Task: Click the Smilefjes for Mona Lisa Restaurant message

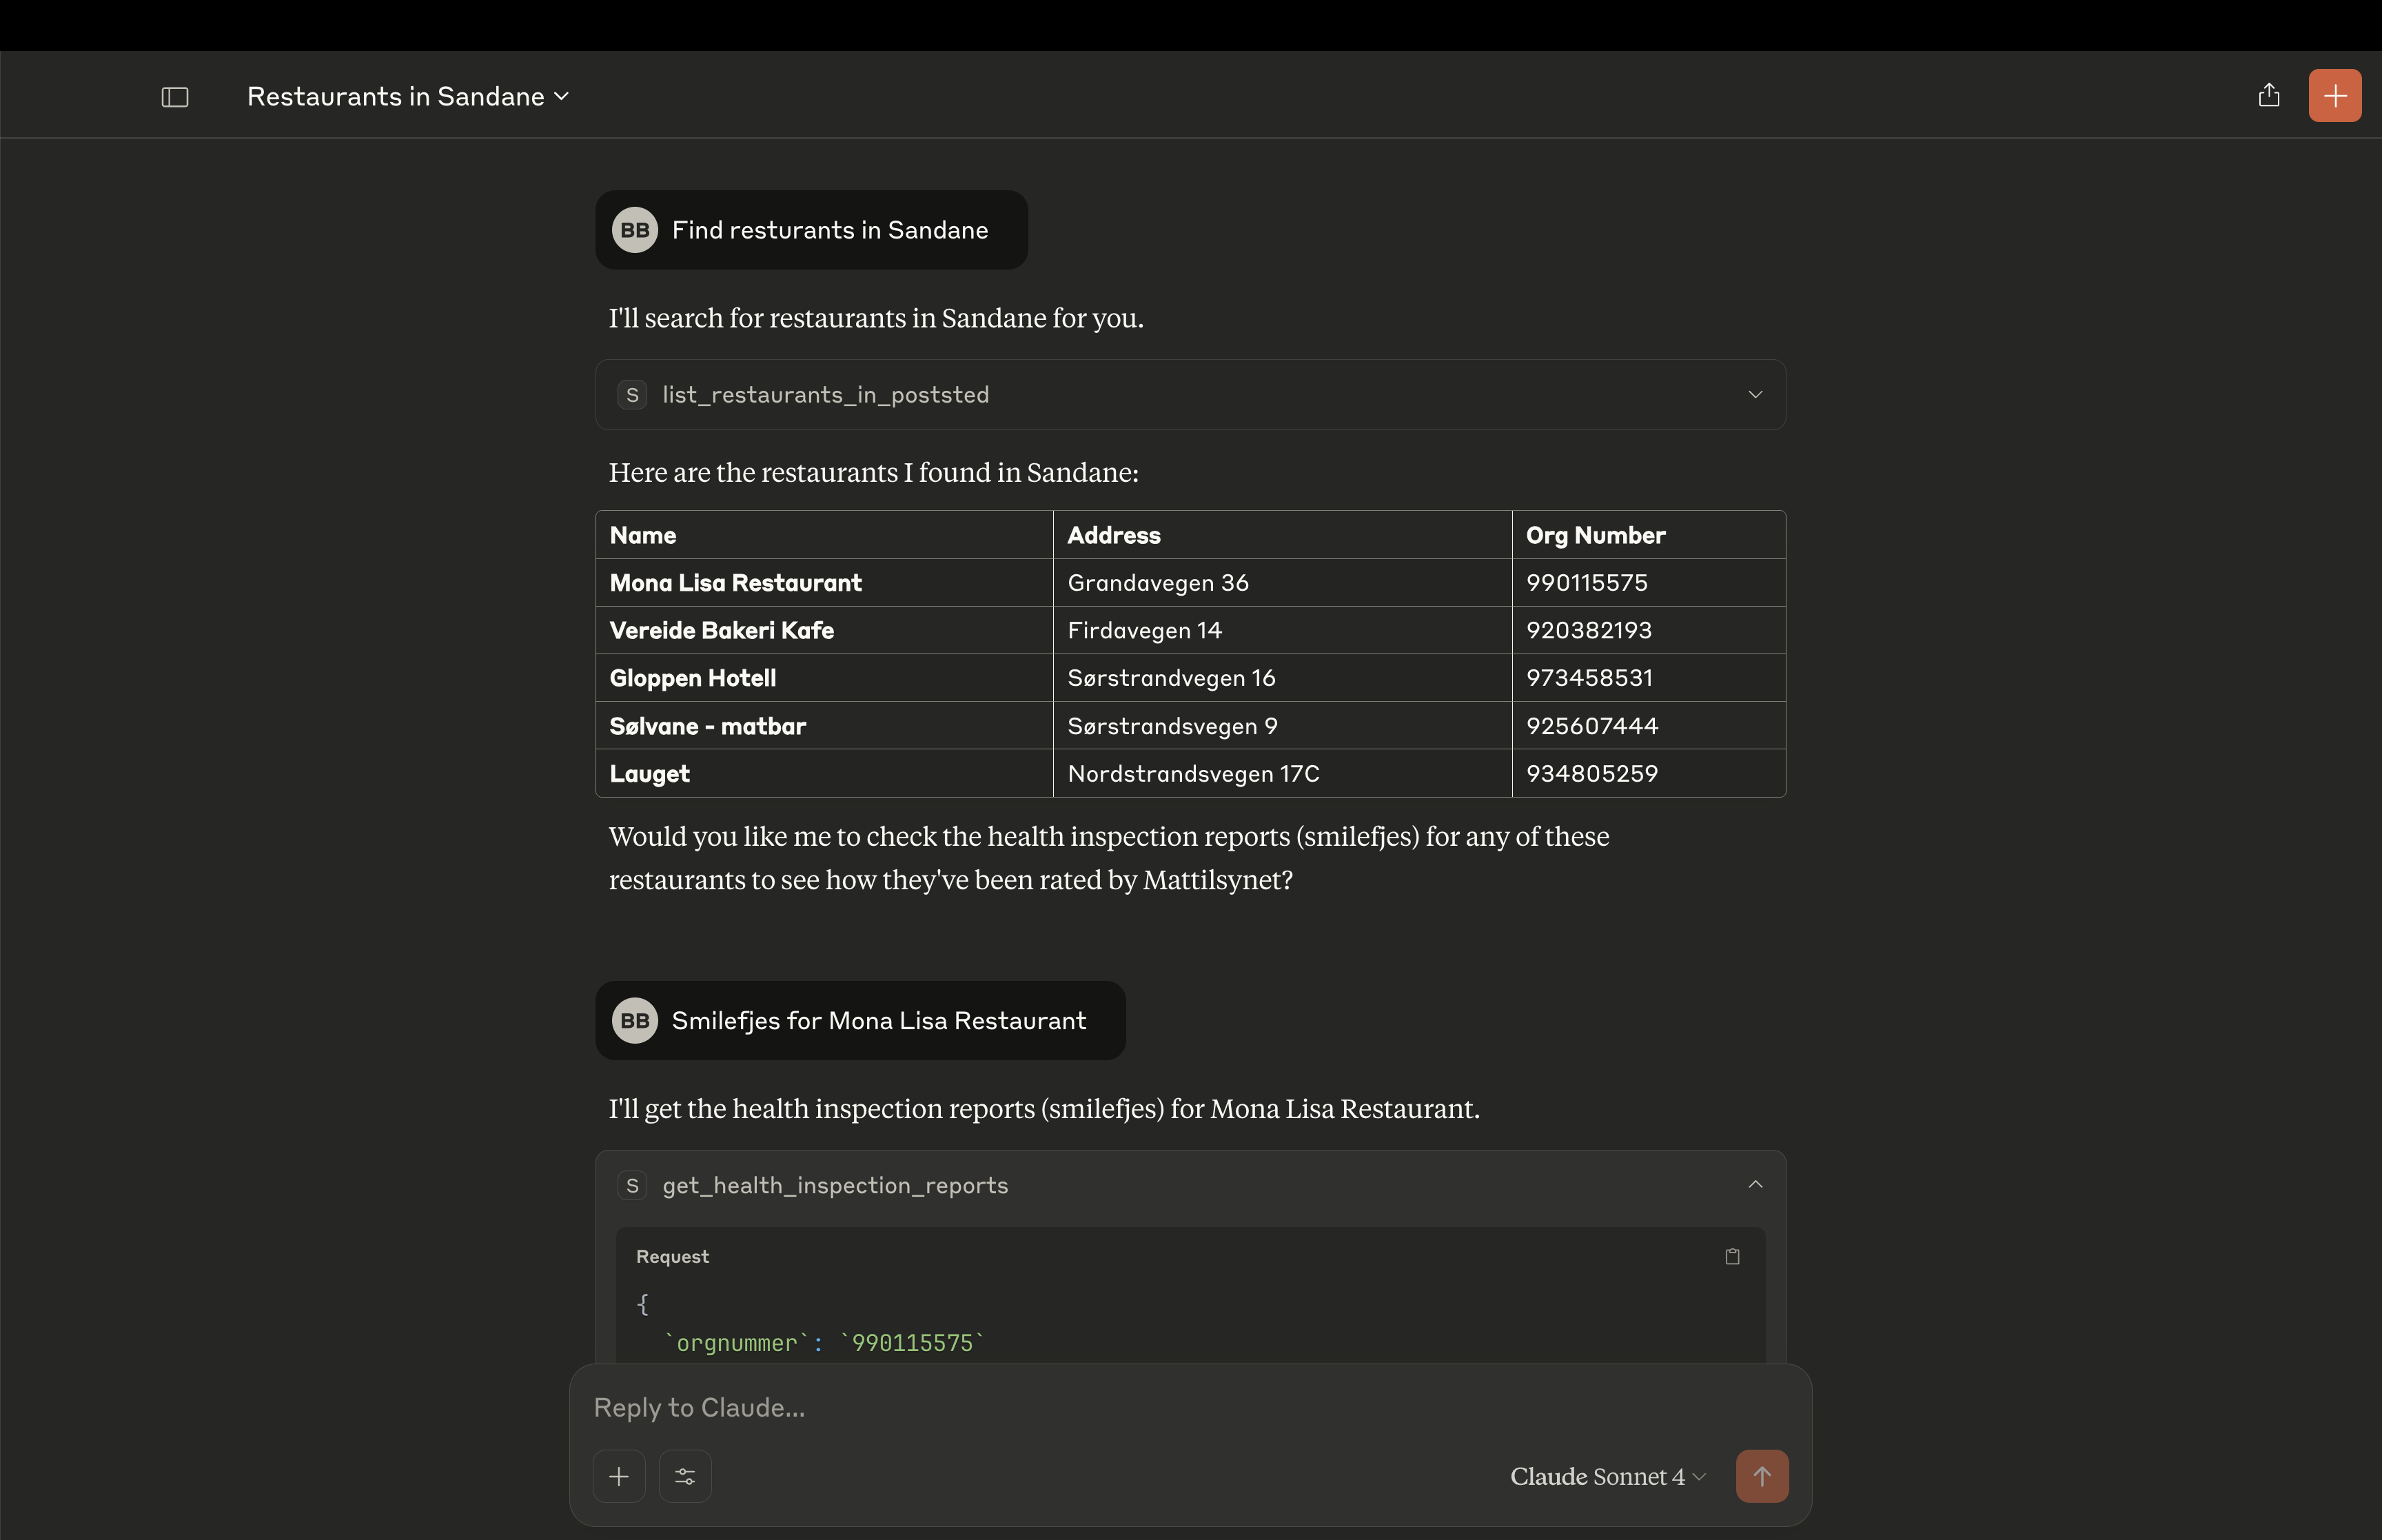Action: coord(877,1021)
